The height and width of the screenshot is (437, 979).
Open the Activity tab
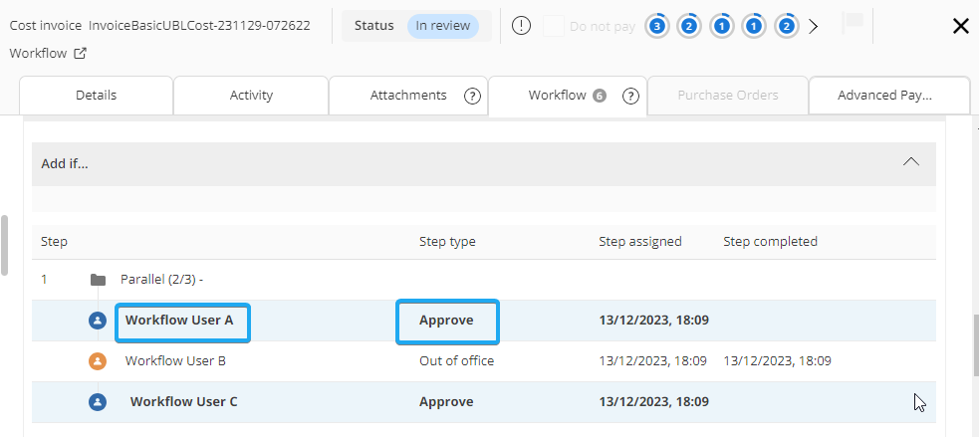pyautogui.click(x=251, y=96)
